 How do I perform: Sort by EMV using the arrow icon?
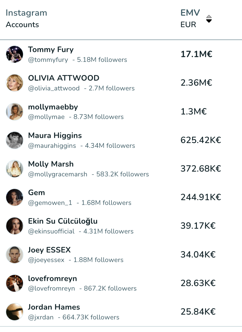pos(209,19)
